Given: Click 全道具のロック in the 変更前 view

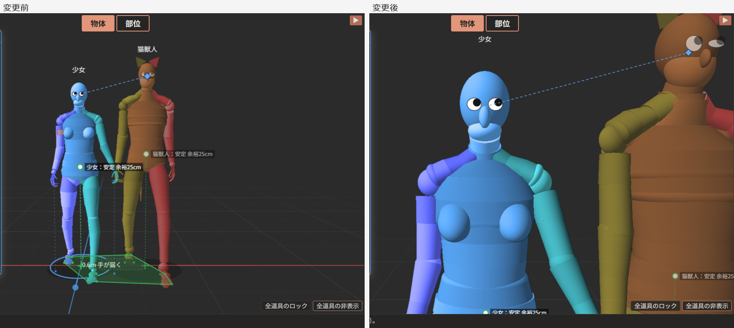Looking at the screenshot, I should click(286, 306).
